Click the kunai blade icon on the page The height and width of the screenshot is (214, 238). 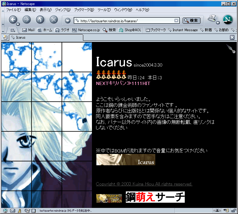tap(231, 48)
